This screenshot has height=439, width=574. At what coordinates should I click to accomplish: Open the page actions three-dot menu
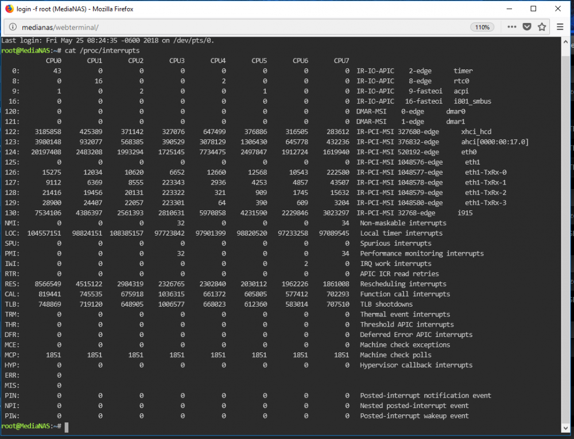[512, 27]
